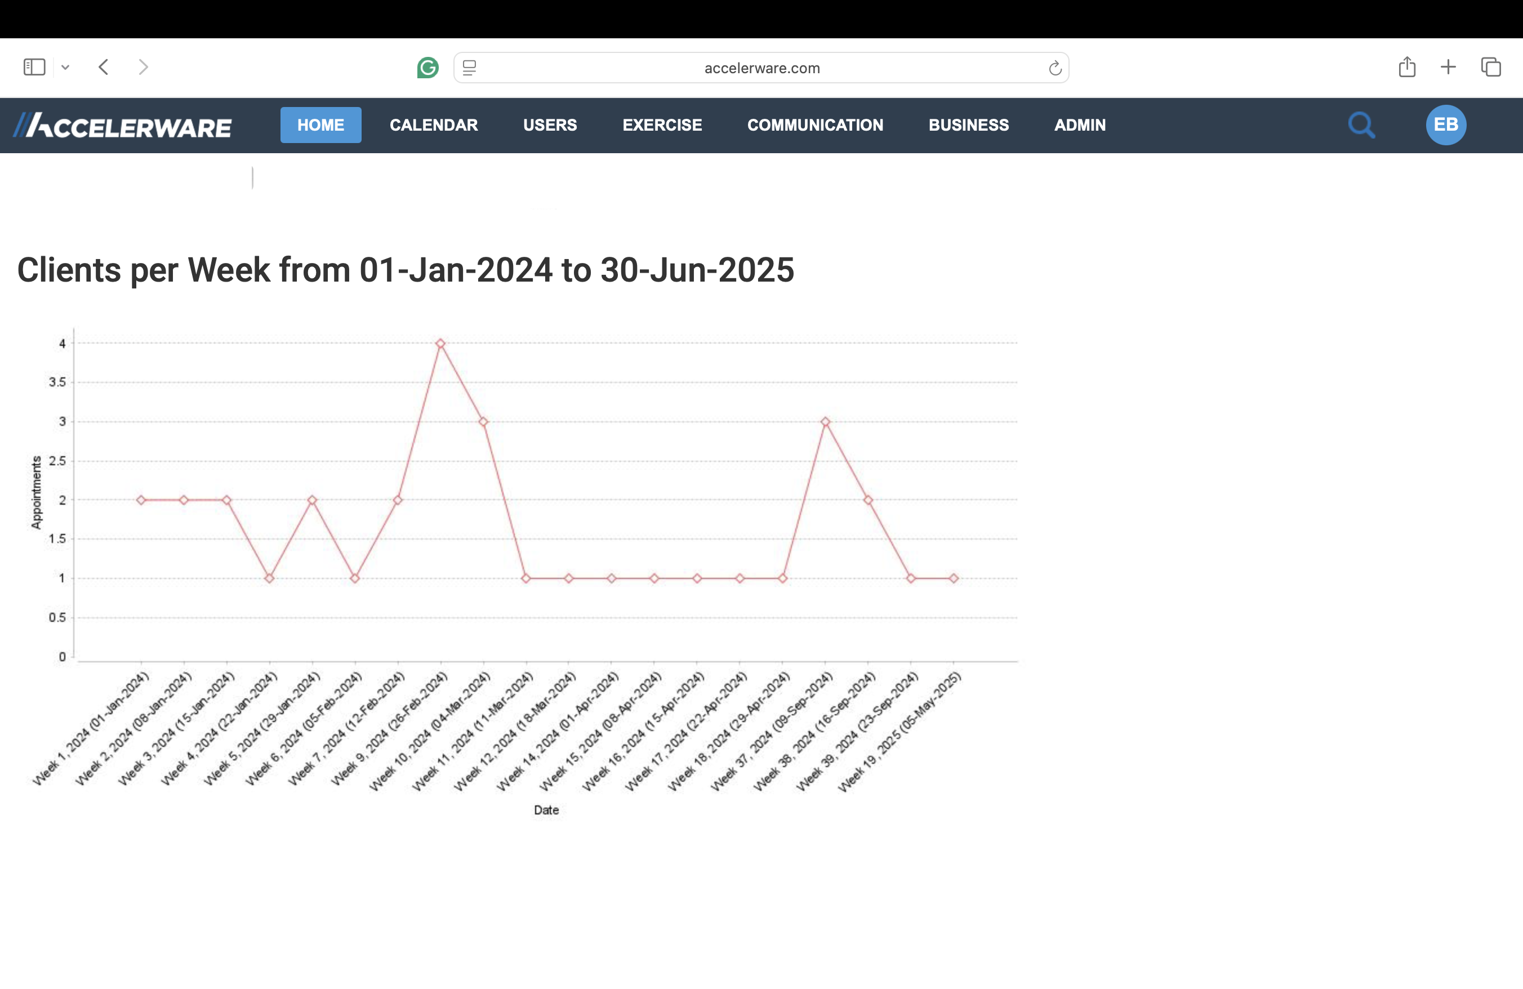Click the blue search magnifier icon

(x=1361, y=126)
